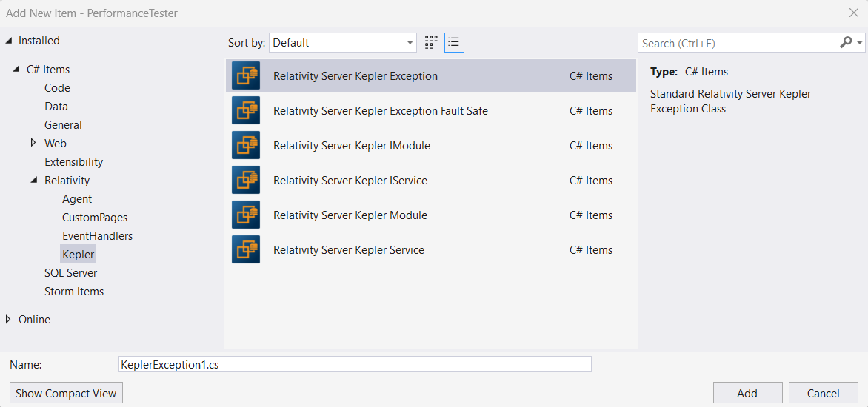
Task: Focus the Search (Ctrl+E) box
Action: click(738, 43)
